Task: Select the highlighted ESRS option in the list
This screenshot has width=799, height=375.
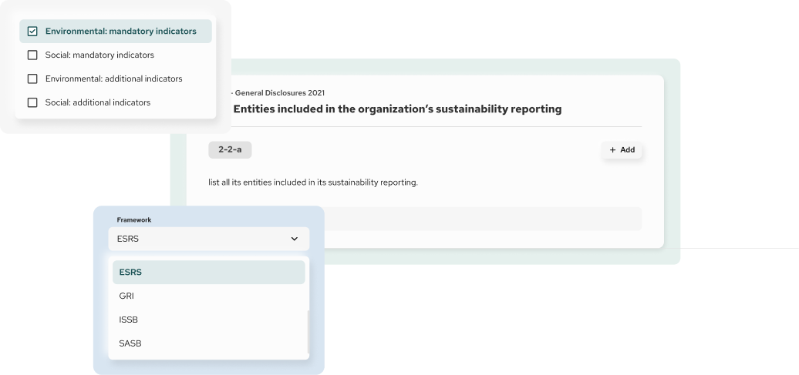Action: pyautogui.click(x=208, y=273)
